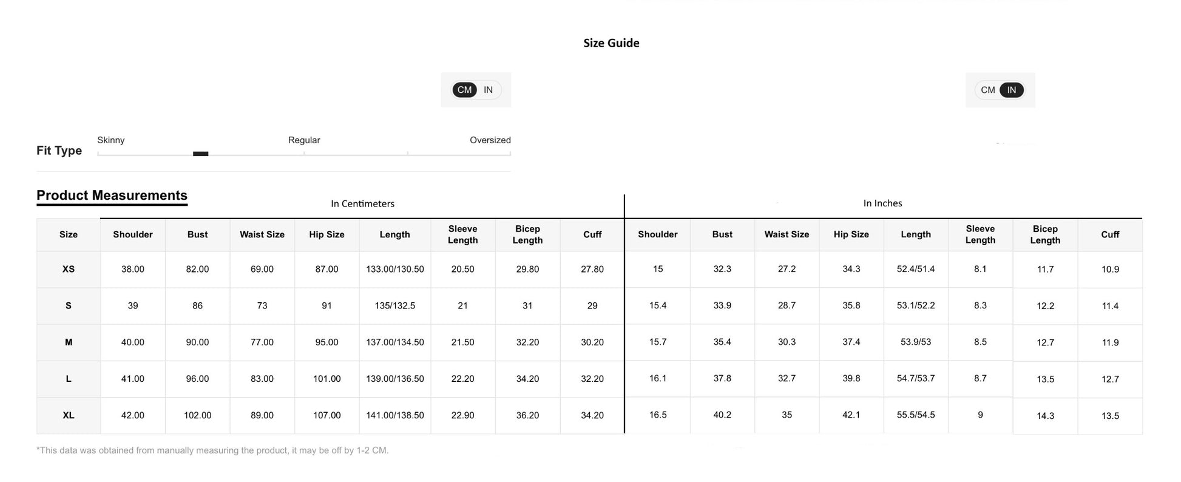Click the Product Measurements heading
Viewport: 1181px width, 482px height.
[112, 195]
